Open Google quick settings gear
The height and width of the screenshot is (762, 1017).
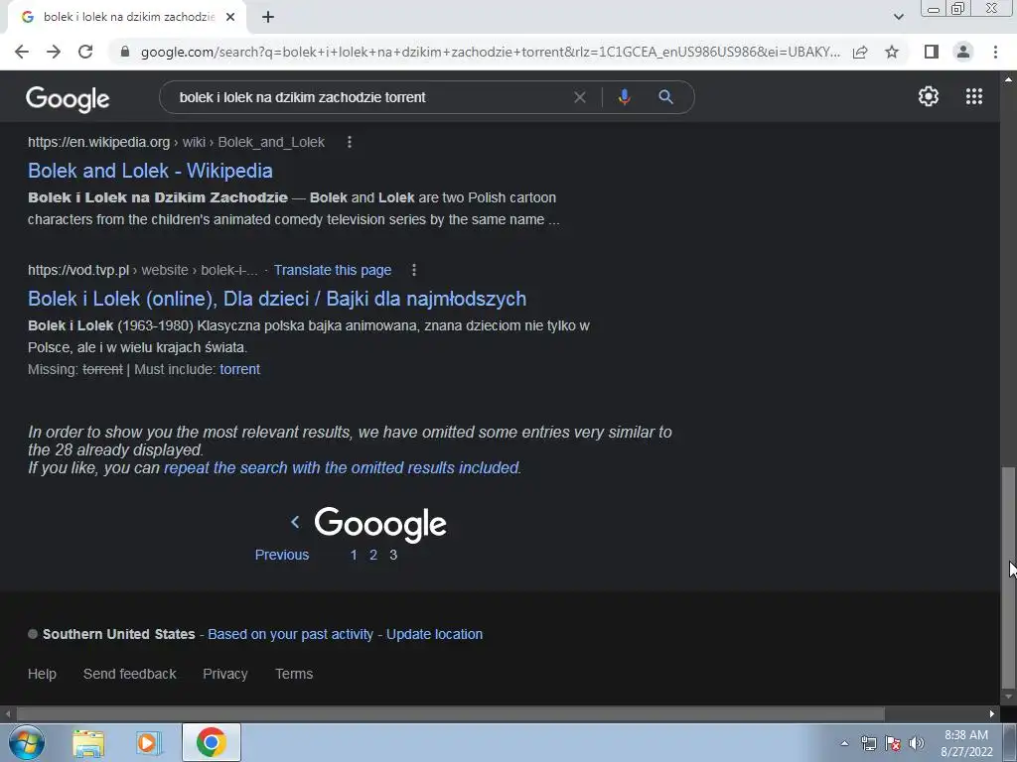coord(929,96)
